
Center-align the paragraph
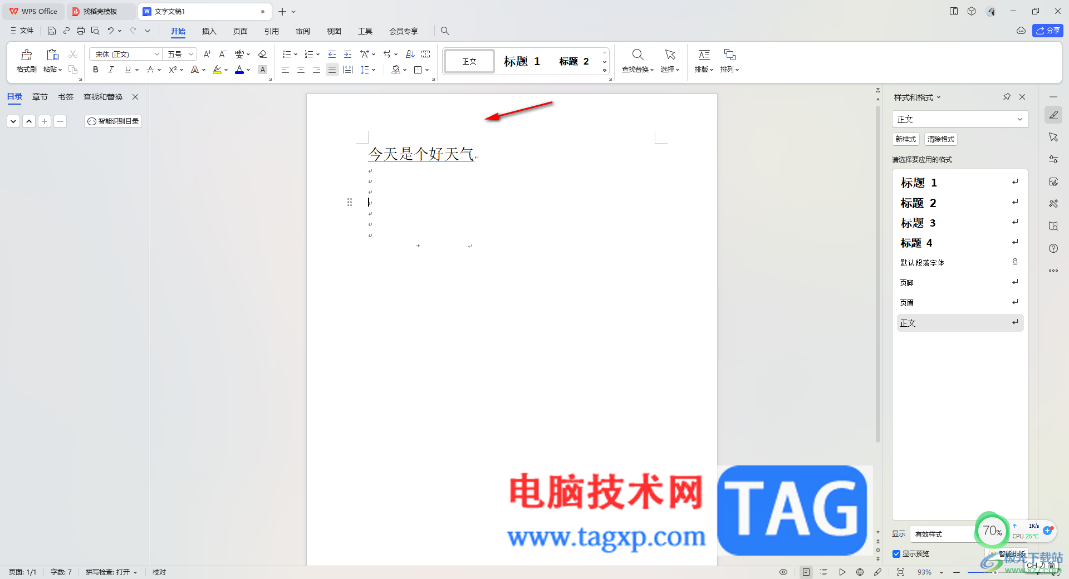[301, 70]
